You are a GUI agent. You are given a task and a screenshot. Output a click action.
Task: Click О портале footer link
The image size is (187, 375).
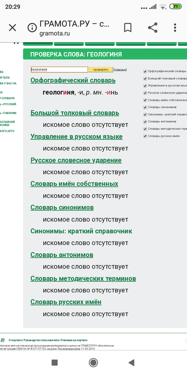[x=15, y=340]
